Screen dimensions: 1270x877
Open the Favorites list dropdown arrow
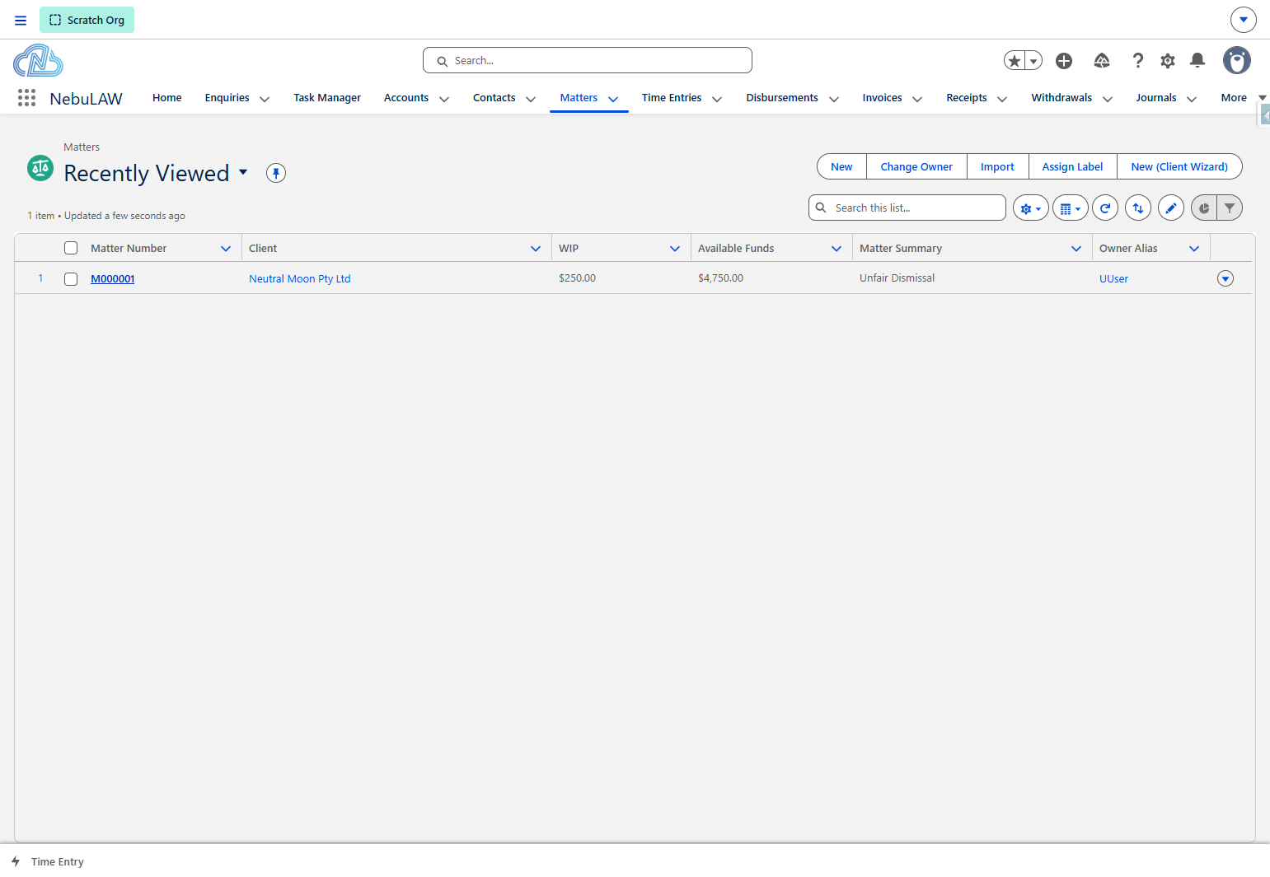[1033, 60]
